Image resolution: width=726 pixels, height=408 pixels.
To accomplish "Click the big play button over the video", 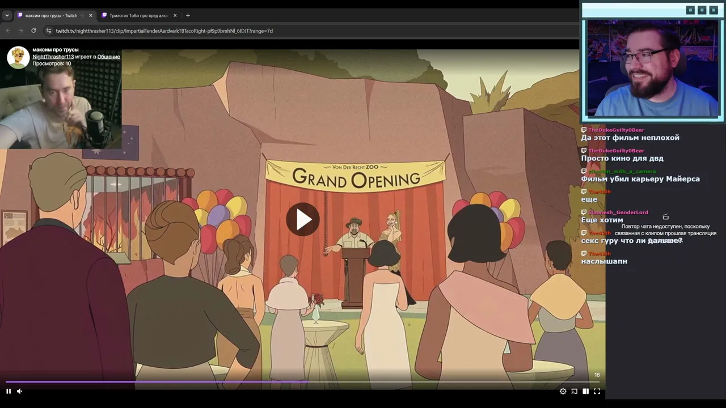I will tap(303, 220).
